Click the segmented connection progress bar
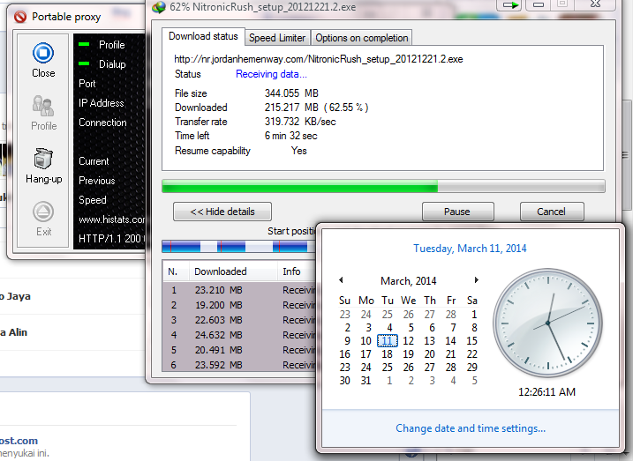633x461 pixels. [x=239, y=246]
